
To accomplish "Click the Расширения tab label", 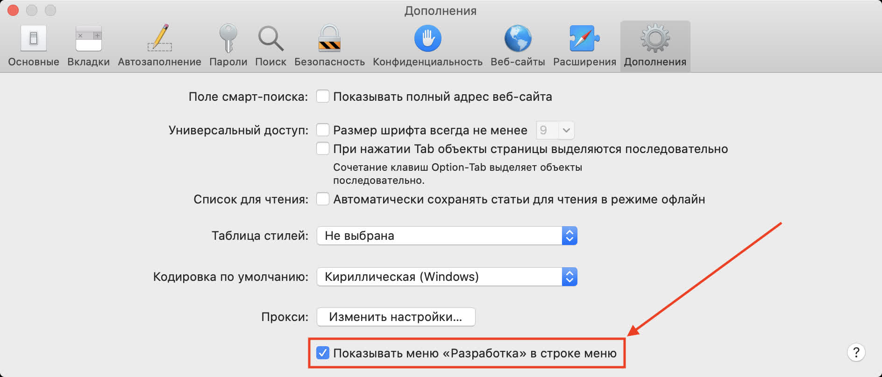I will click(x=584, y=62).
